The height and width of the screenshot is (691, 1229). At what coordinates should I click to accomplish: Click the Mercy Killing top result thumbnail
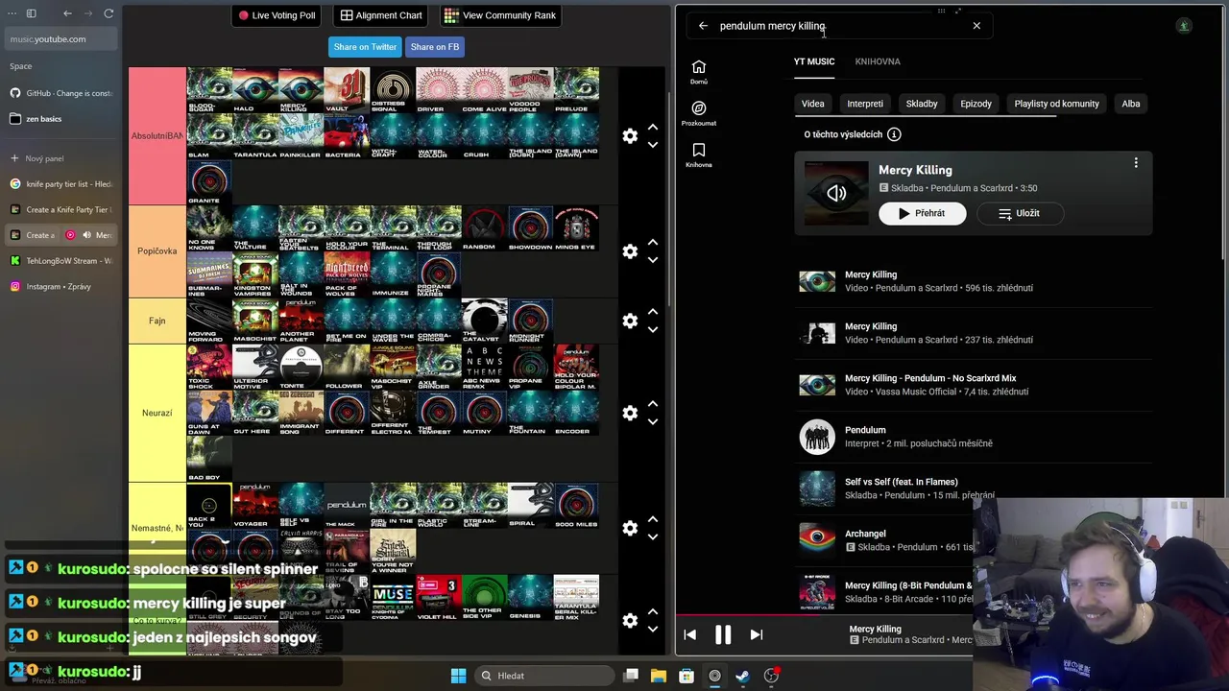(836, 193)
